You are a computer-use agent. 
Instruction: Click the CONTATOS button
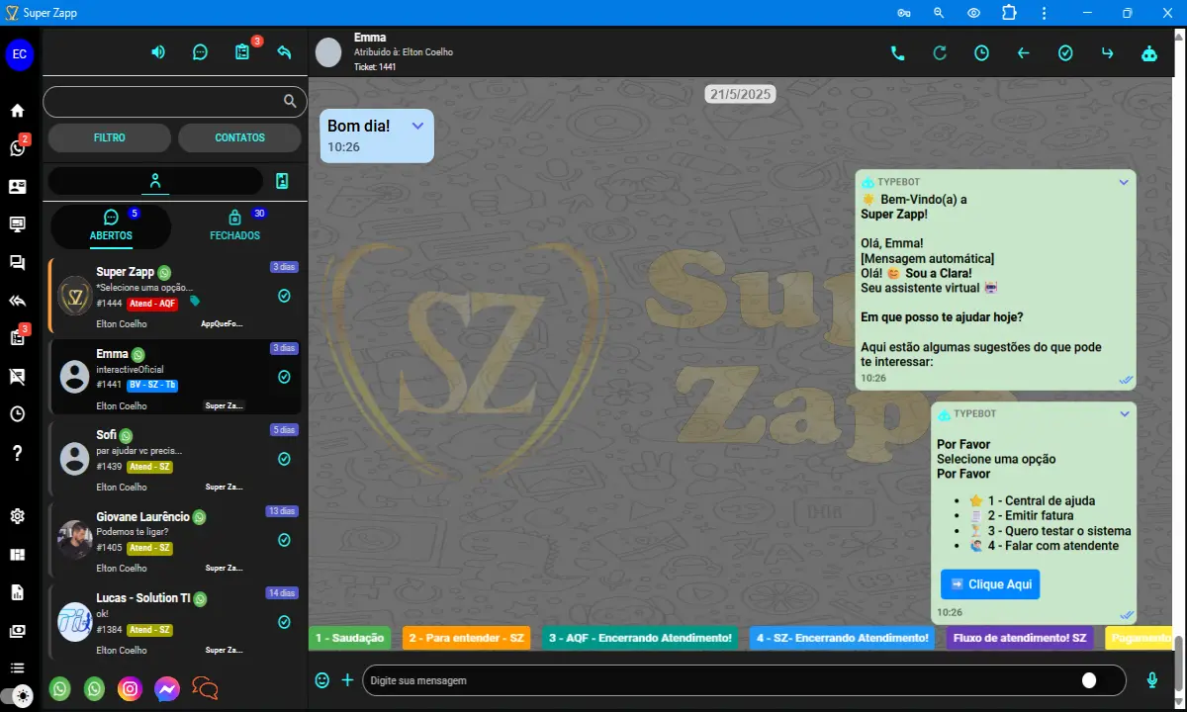click(240, 137)
